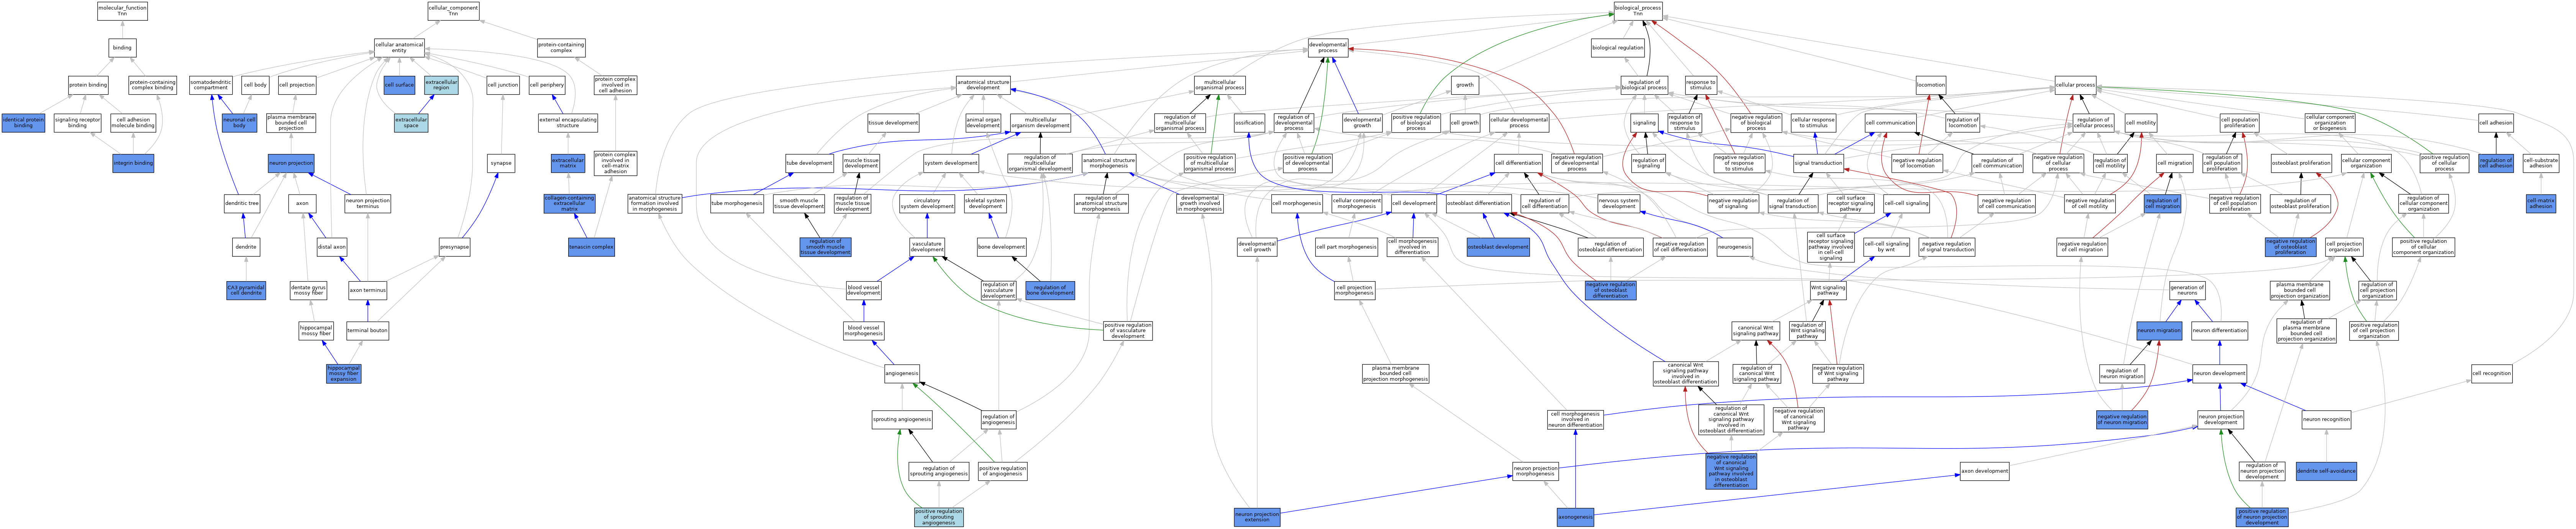Click the 'cell projection morphogenesis' node
2576x529 pixels.
point(1354,291)
